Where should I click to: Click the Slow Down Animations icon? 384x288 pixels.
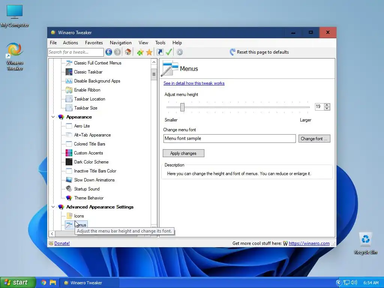(x=69, y=180)
